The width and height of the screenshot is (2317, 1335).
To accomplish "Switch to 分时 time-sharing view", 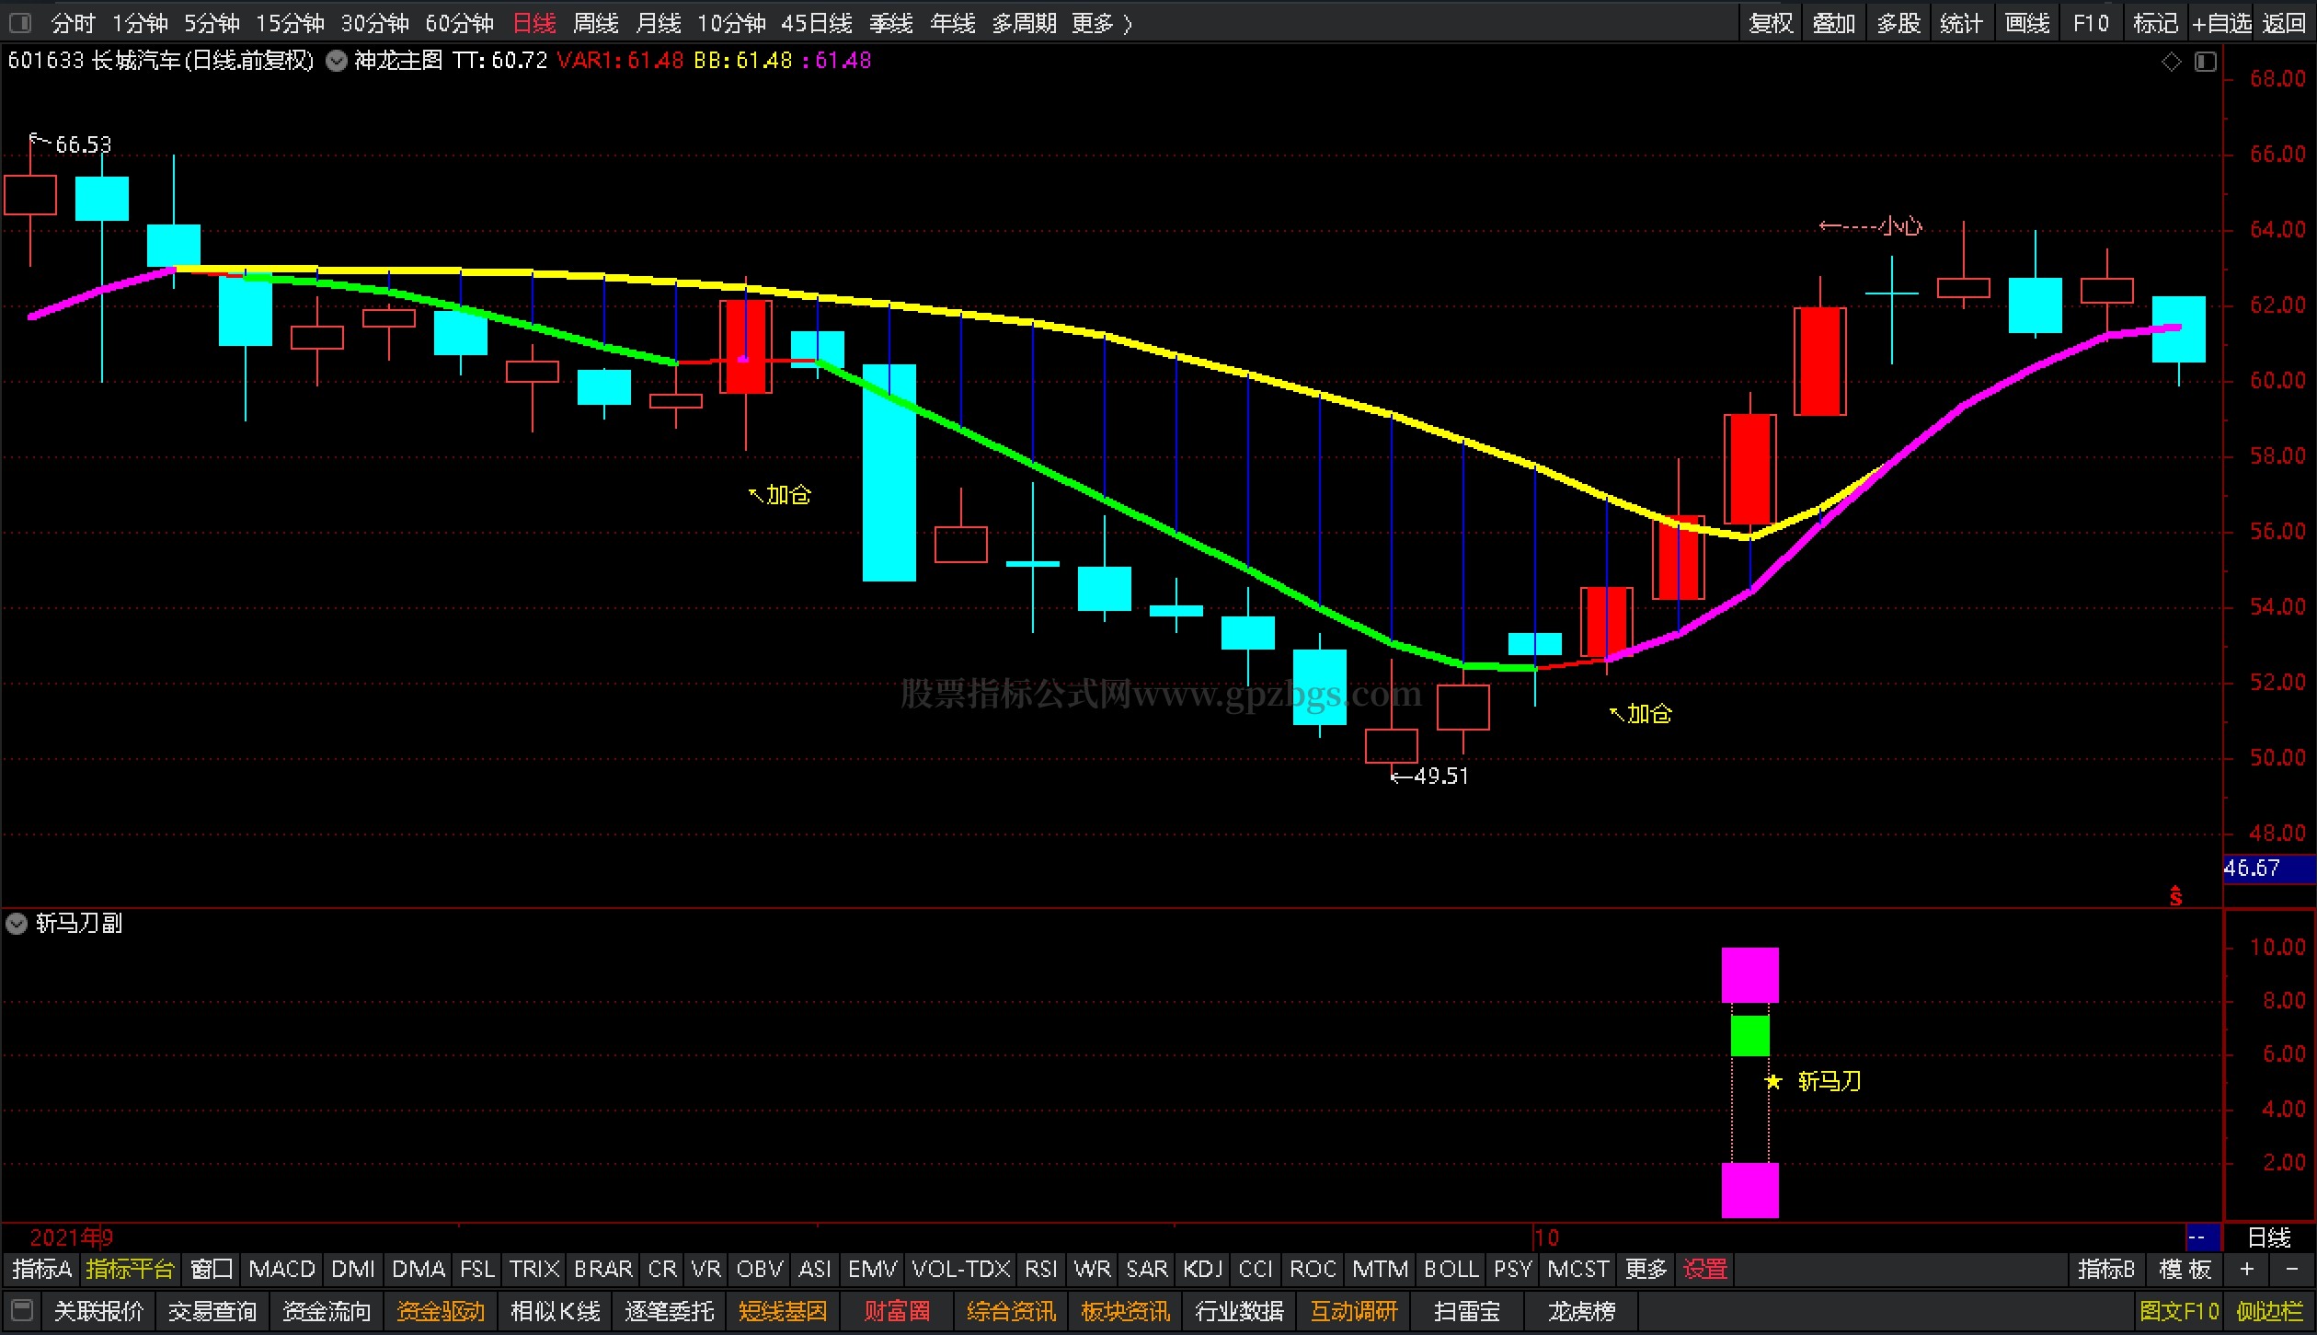I will (74, 23).
